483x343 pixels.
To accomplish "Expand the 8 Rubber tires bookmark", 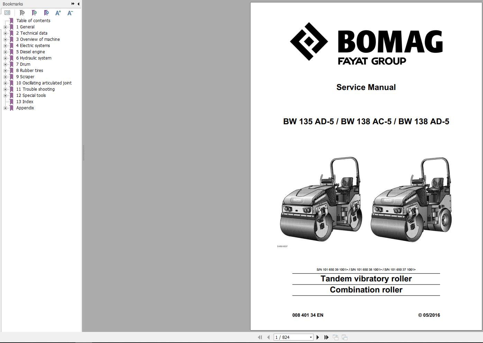I will 5,71.
